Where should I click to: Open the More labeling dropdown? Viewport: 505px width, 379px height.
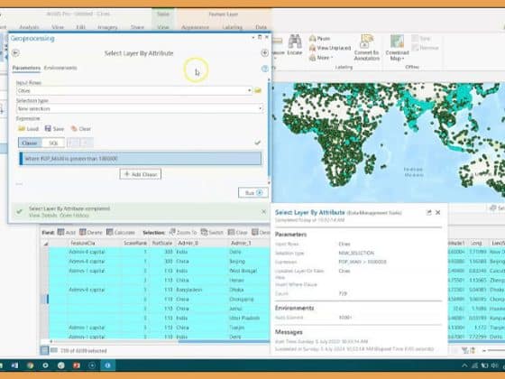point(321,58)
